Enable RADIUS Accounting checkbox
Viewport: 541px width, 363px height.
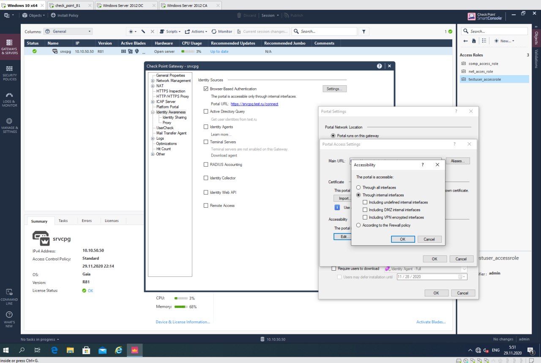click(x=206, y=165)
